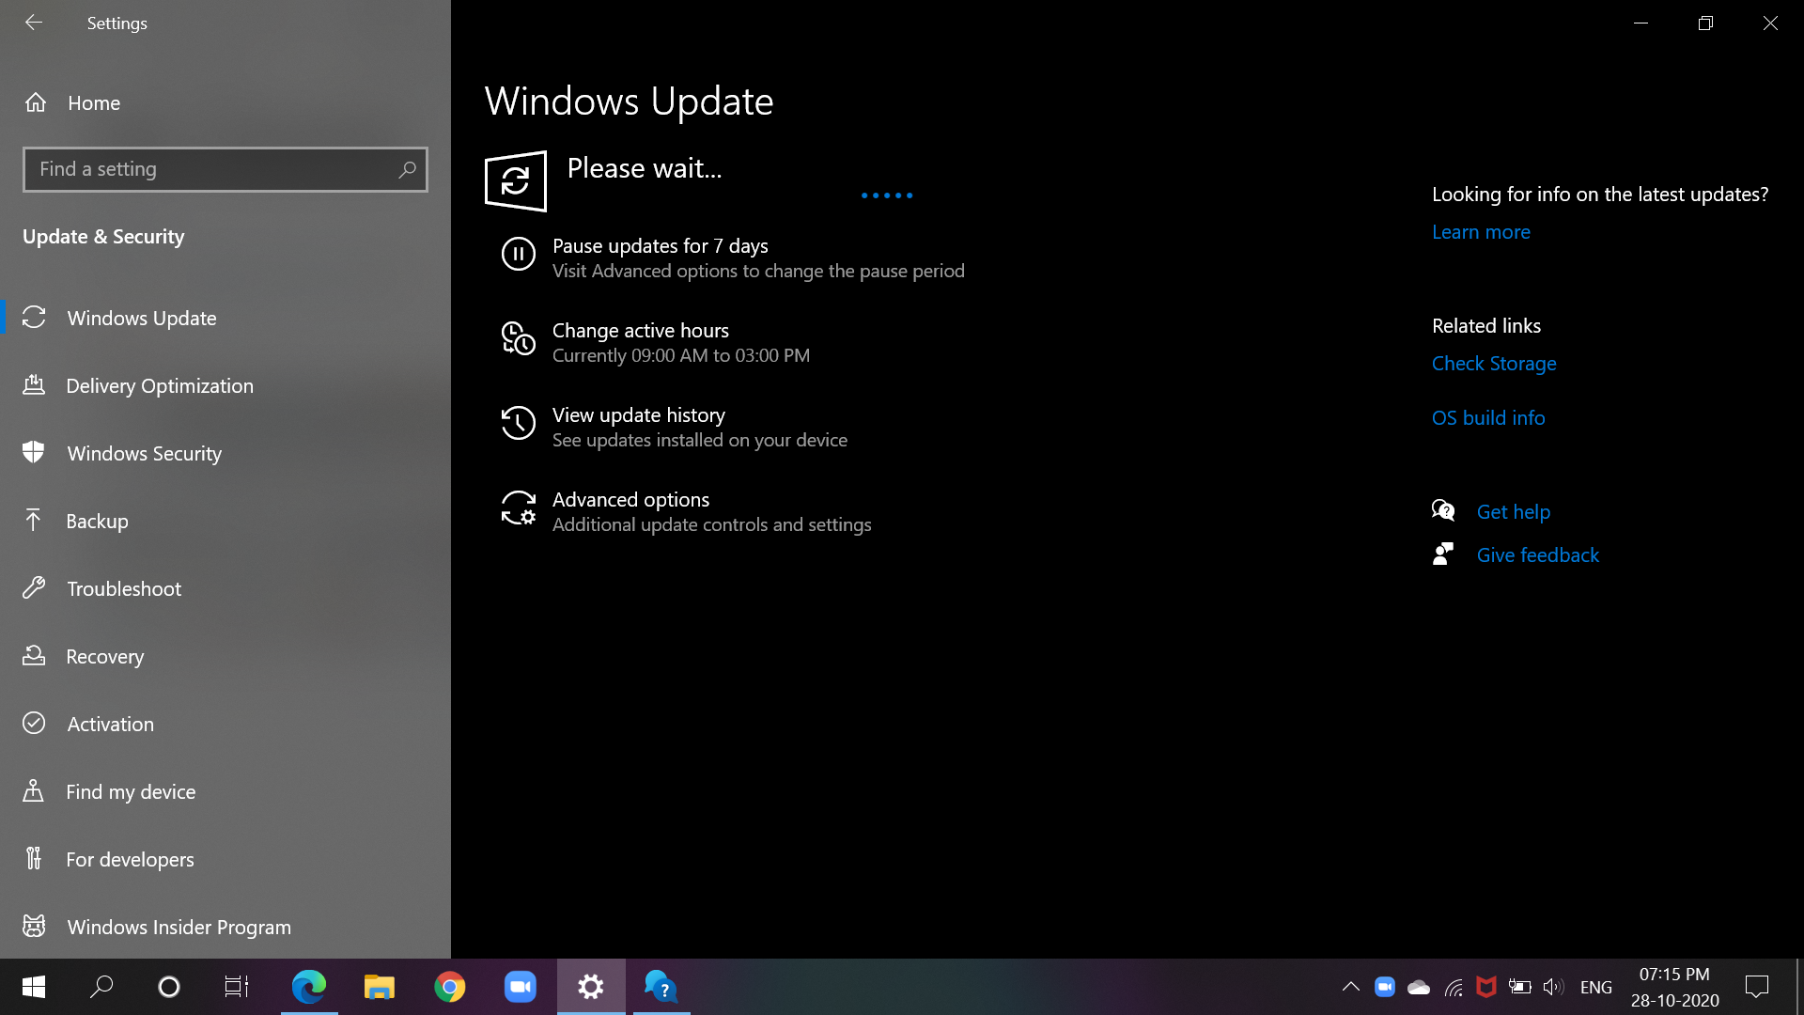Image resolution: width=1804 pixels, height=1015 pixels.
Task: Launch Google Chrome from taskbar
Action: (450, 987)
